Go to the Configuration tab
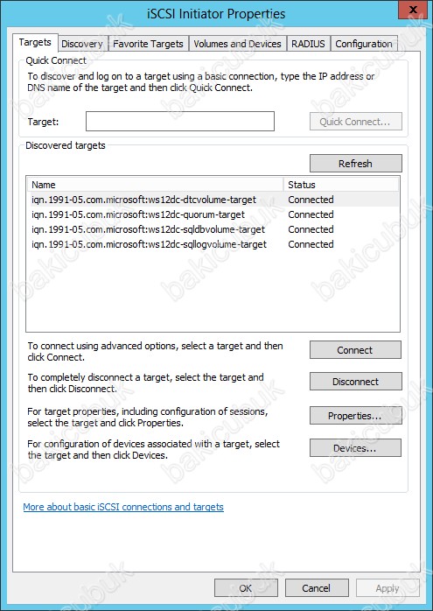The height and width of the screenshot is (611, 433). pos(364,44)
